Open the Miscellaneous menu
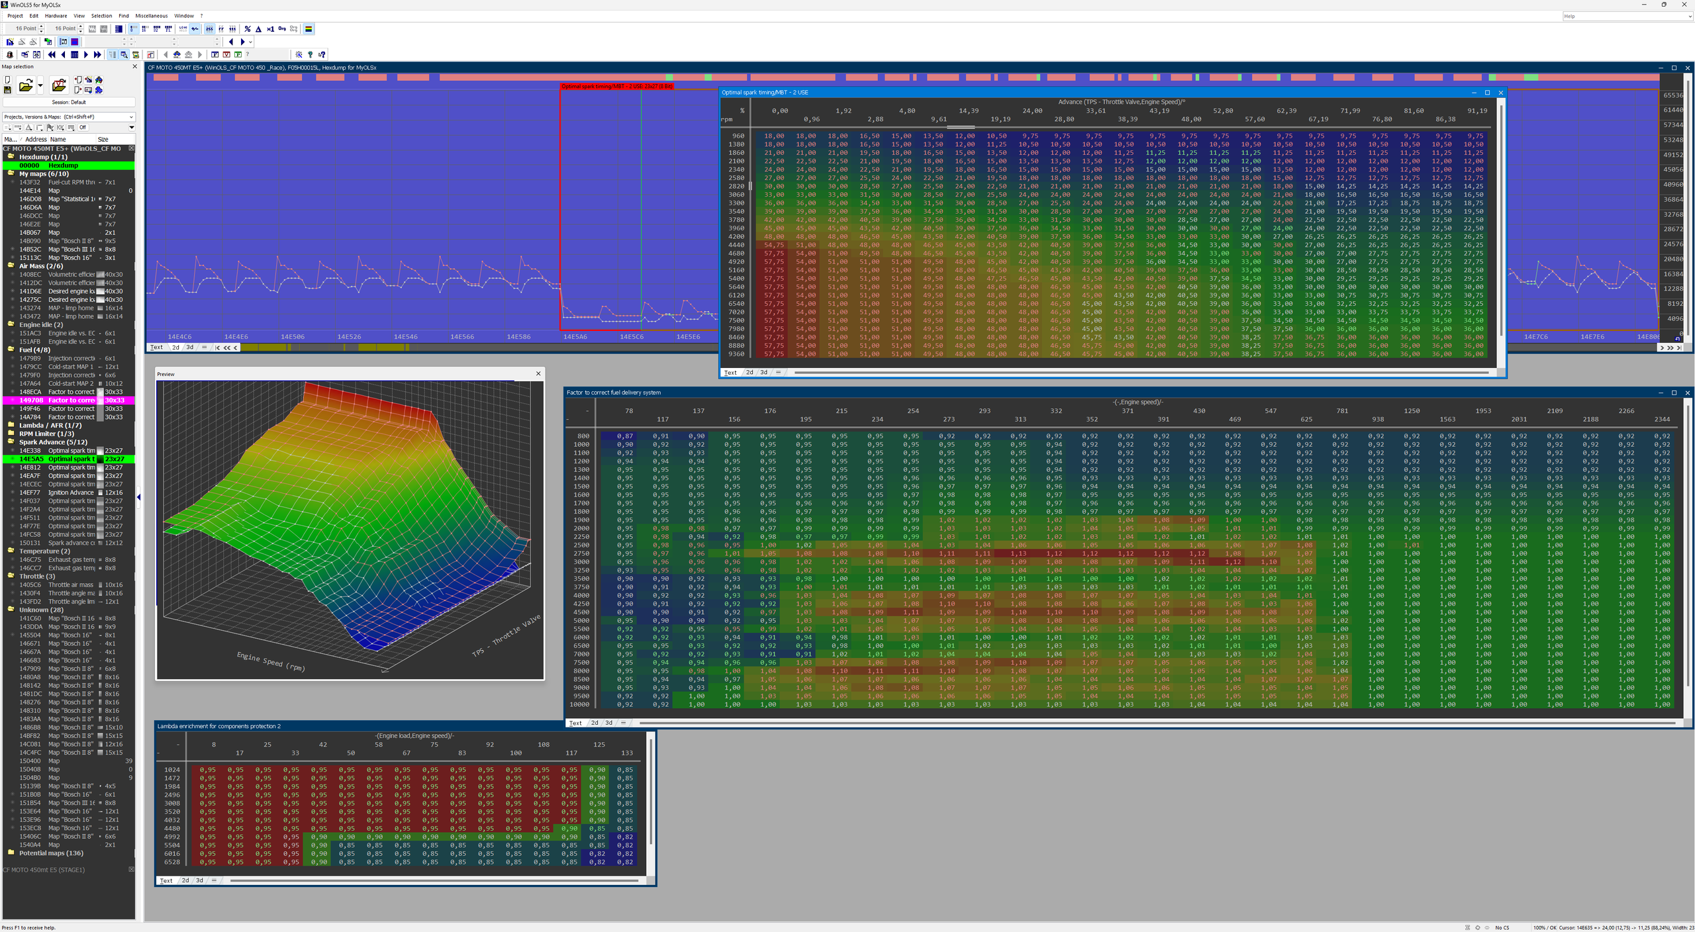Image resolution: width=1695 pixels, height=932 pixels. point(152,16)
